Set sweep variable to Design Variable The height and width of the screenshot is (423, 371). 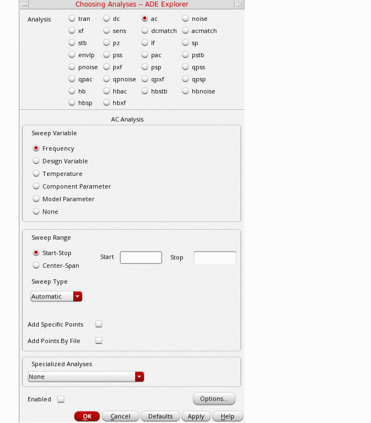36,161
